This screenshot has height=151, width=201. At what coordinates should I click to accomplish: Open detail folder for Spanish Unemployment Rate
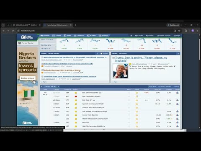(x=137, y=104)
